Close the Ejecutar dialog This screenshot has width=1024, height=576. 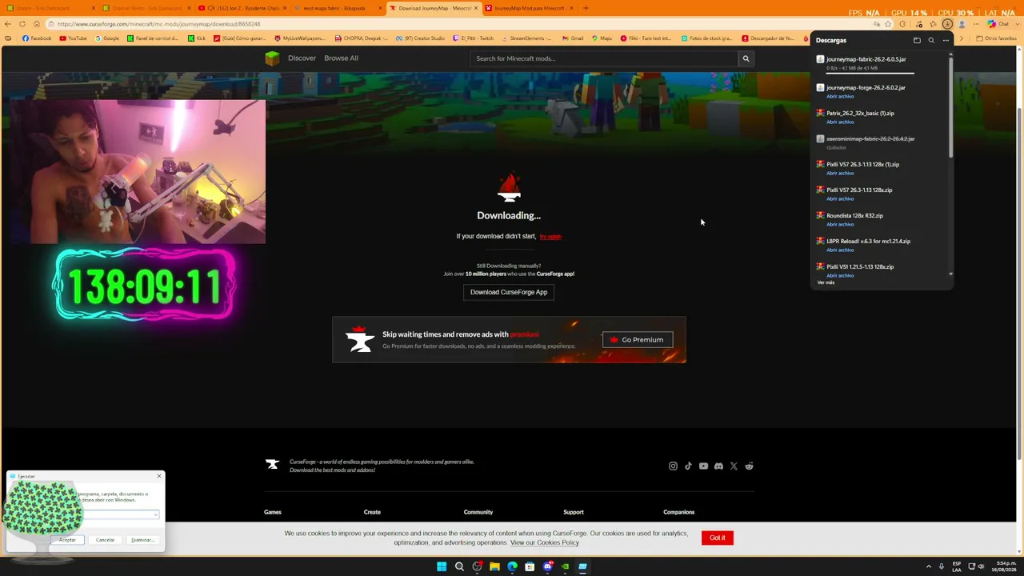(159, 477)
